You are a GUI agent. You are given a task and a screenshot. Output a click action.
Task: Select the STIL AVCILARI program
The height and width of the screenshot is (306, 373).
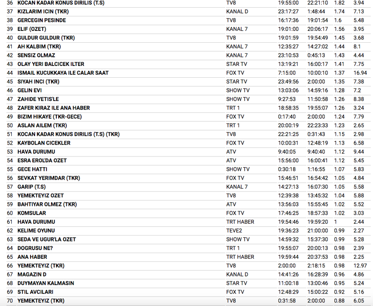[35, 292]
